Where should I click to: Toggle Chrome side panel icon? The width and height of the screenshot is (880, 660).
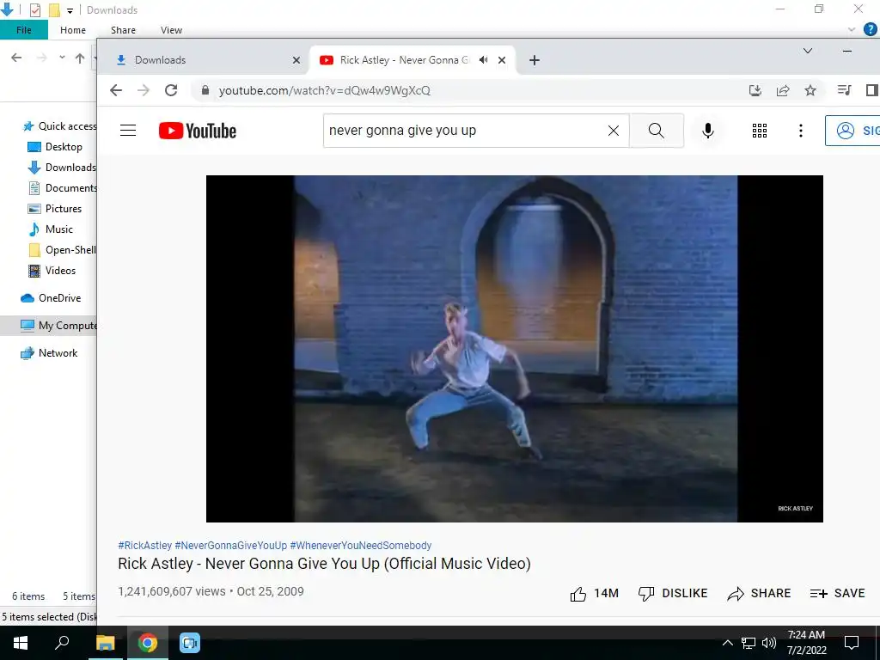pyautogui.click(x=871, y=90)
